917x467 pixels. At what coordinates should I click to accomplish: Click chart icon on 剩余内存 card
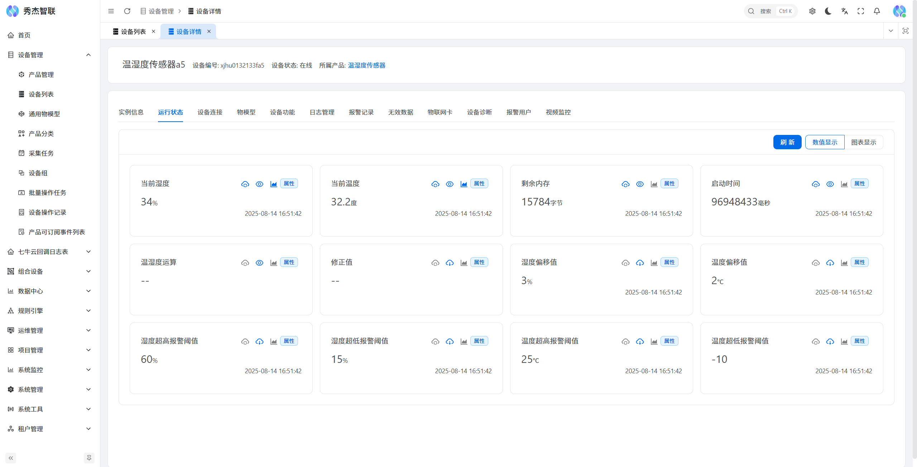pyautogui.click(x=654, y=184)
